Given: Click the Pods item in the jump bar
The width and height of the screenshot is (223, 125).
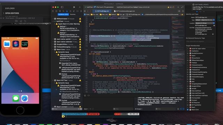Looking at the screenshot, I should click(87, 15).
